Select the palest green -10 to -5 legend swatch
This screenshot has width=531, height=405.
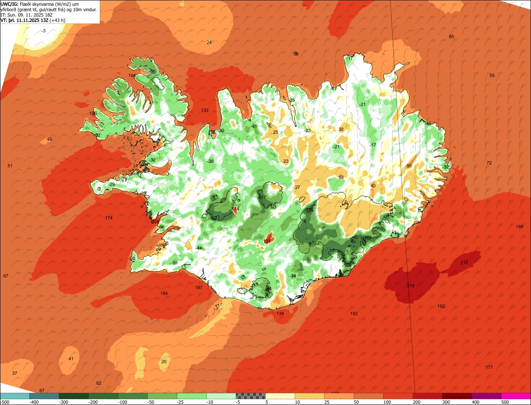click(x=221, y=396)
